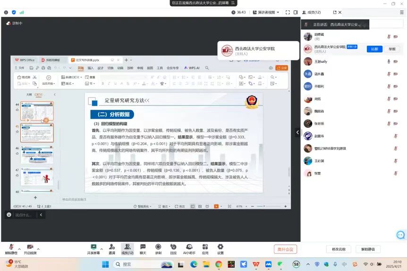Click the red 离开会议 leave button

pos(285,249)
